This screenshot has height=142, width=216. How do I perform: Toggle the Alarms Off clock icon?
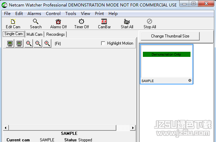[x=59, y=21]
